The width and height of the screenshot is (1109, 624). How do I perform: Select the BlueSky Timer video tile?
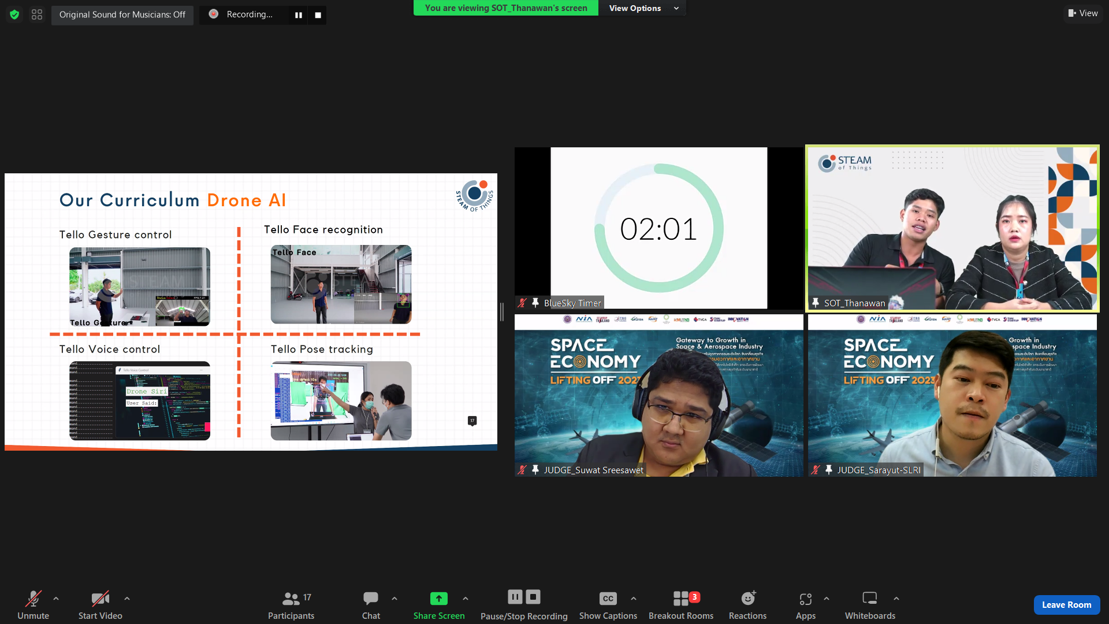[658, 228]
